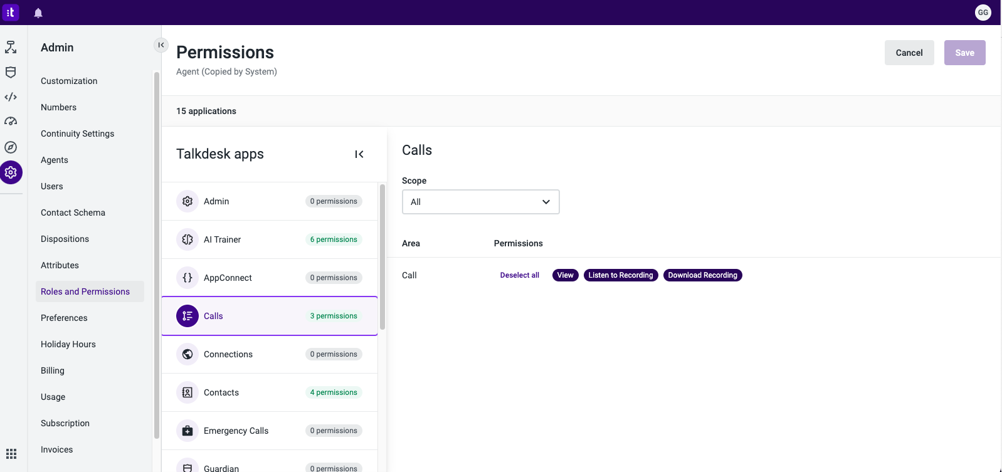Viewport: 1002px width, 472px height.
Task: Go to Agents in the Admin menu
Action: click(x=55, y=160)
